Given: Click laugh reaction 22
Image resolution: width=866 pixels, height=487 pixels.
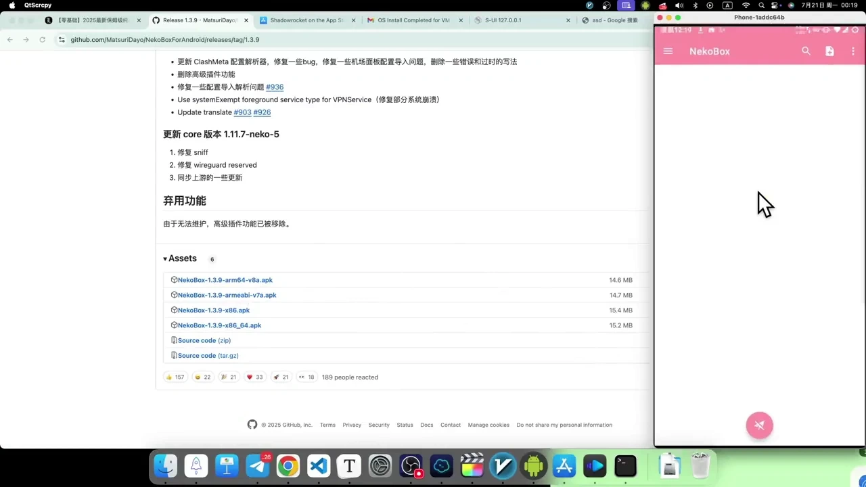Looking at the screenshot, I should (x=202, y=377).
